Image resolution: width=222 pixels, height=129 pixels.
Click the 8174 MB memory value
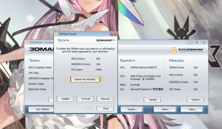(135, 85)
